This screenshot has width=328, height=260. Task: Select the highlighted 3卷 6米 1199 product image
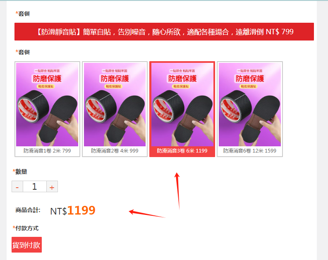[182, 104]
